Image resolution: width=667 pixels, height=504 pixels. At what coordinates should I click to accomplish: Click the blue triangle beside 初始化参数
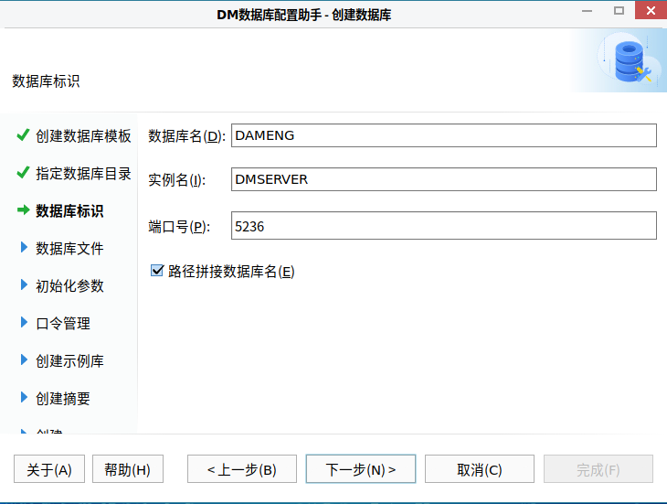tap(24, 284)
